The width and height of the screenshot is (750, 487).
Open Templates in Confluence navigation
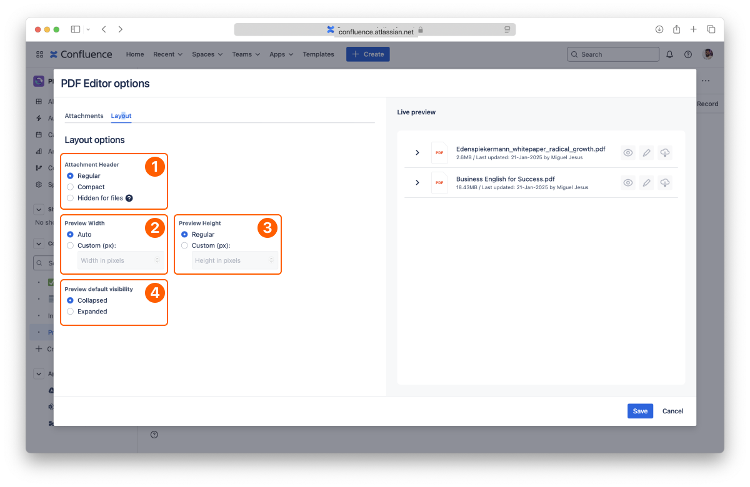point(318,54)
